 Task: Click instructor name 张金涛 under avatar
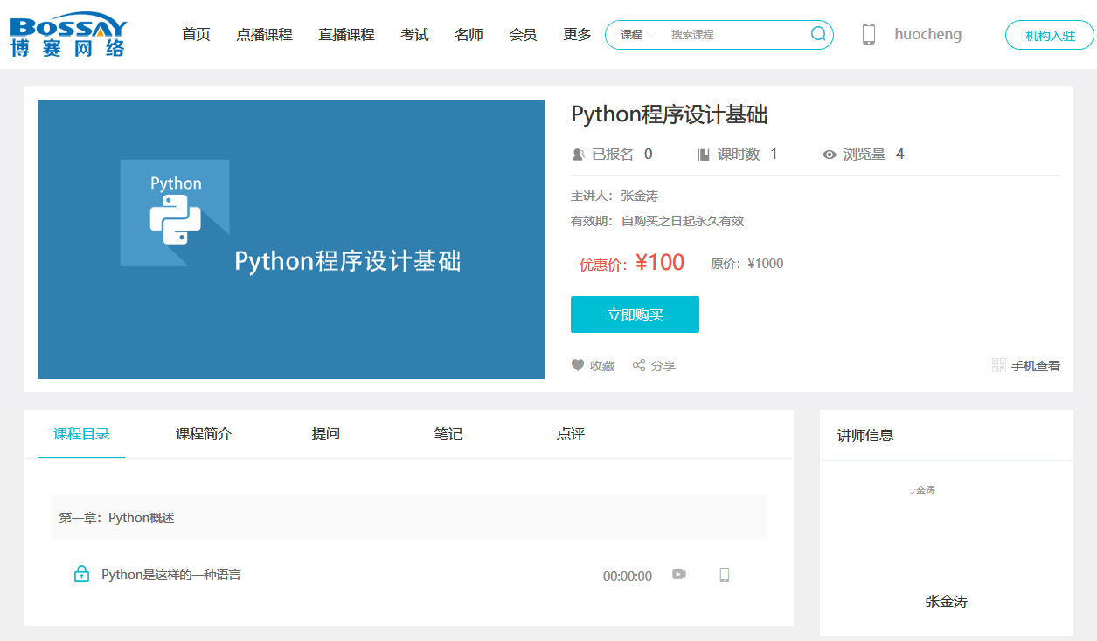tap(947, 602)
